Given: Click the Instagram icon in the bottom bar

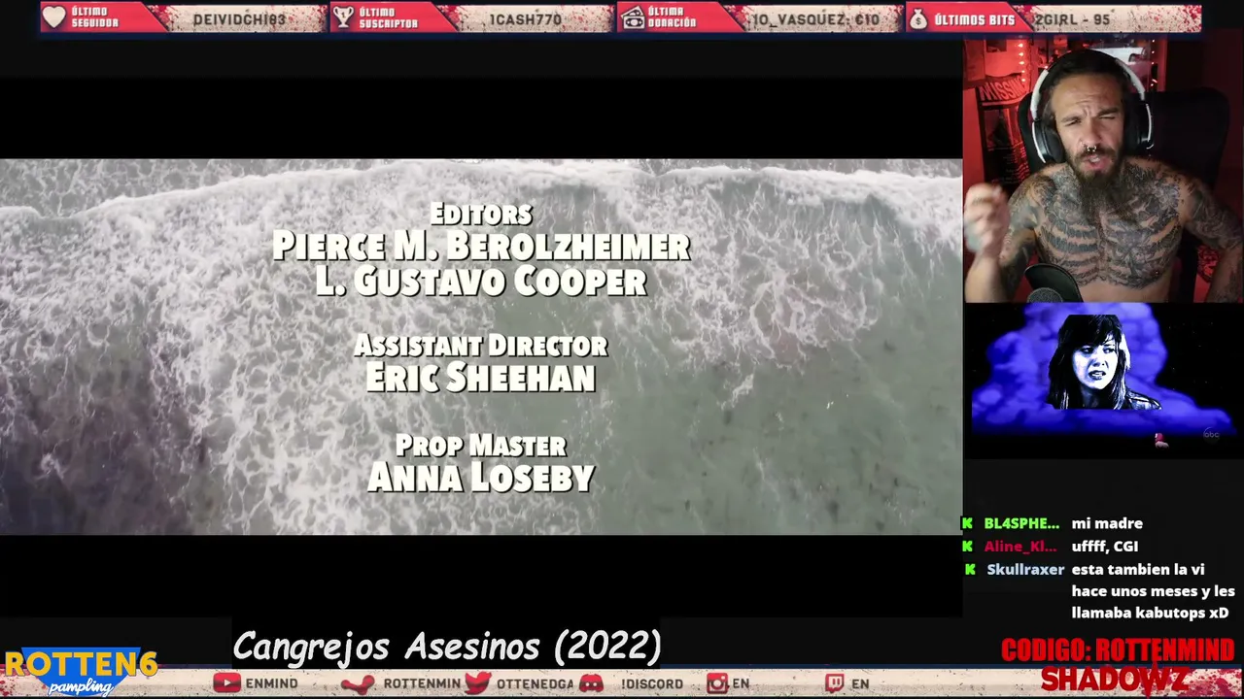Looking at the screenshot, I should tap(717, 683).
